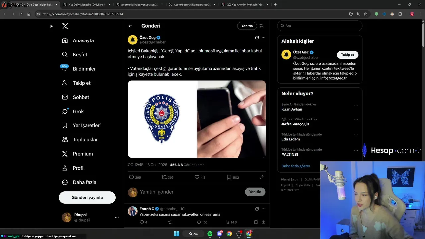Click the share icon on the main post
The height and width of the screenshot is (239, 425).
262,177
